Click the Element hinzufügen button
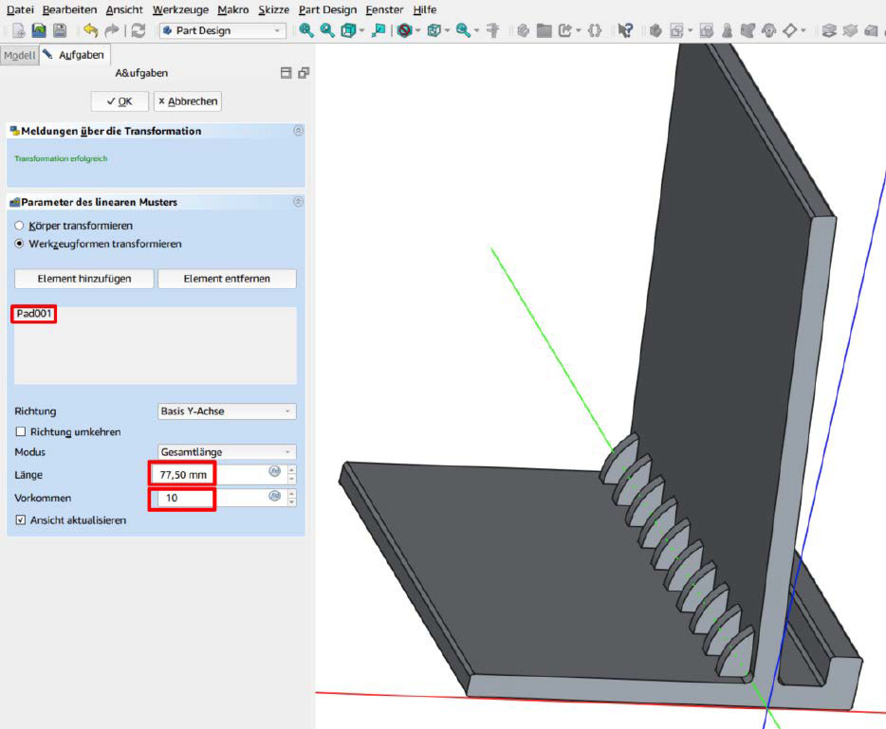This screenshot has width=886, height=729. [x=83, y=279]
